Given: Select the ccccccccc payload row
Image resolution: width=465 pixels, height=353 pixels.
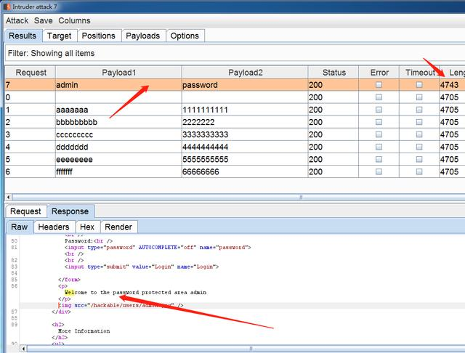Looking at the screenshot, I should click(x=235, y=135).
